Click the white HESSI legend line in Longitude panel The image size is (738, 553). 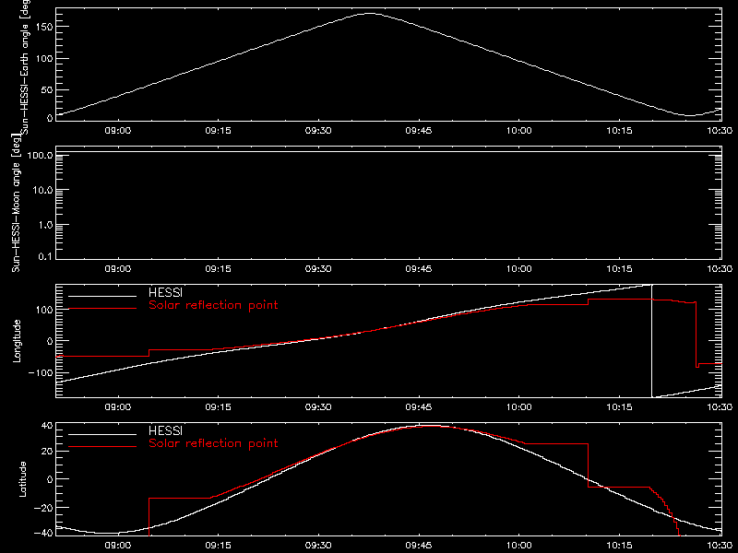102,296
